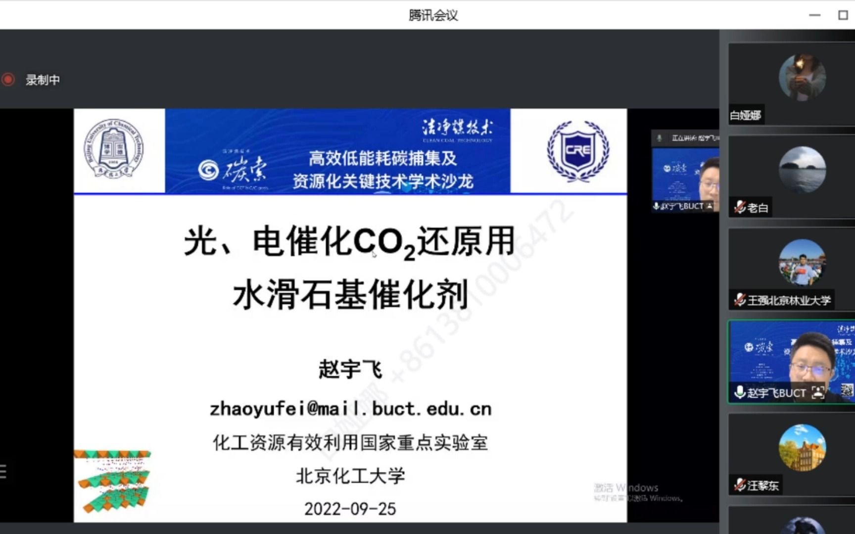Viewport: 855px width, 534px height.
Task: Click the layered crystal structure image
Action: click(x=112, y=482)
